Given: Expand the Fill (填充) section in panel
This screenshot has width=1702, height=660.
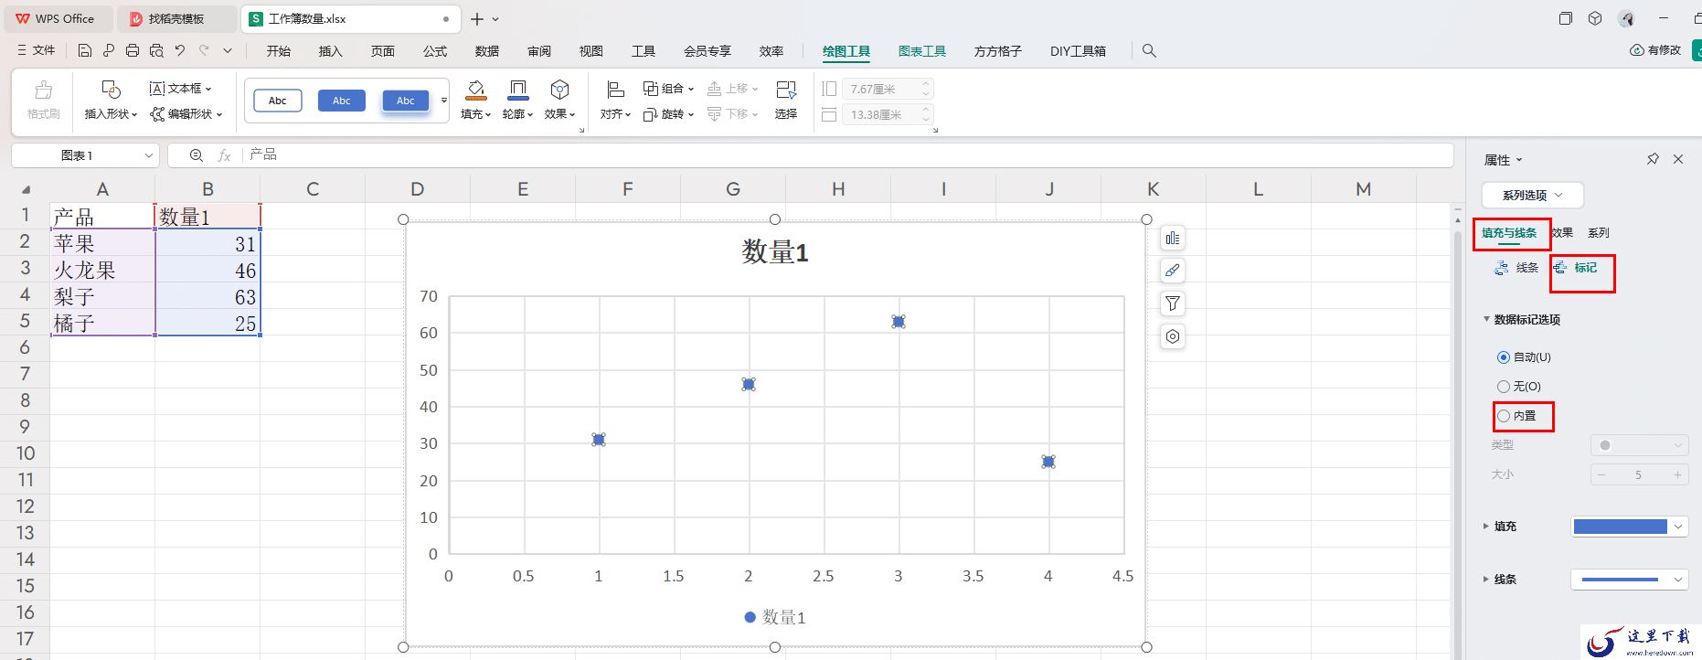Looking at the screenshot, I should 1485,527.
